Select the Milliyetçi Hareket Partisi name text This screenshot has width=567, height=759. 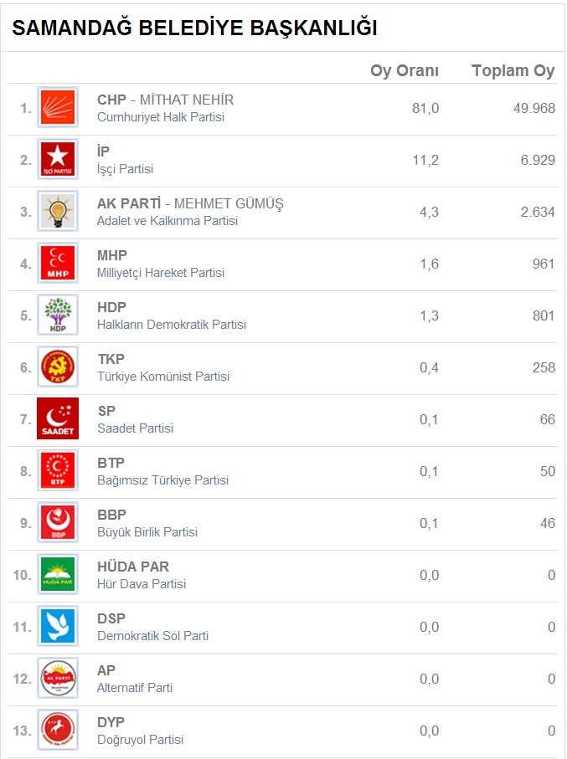161,273
